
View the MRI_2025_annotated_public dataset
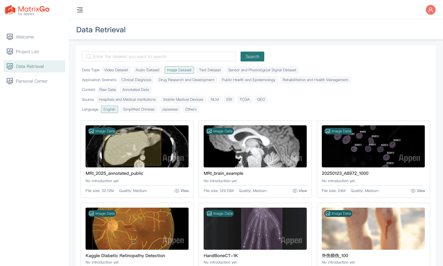182,191
